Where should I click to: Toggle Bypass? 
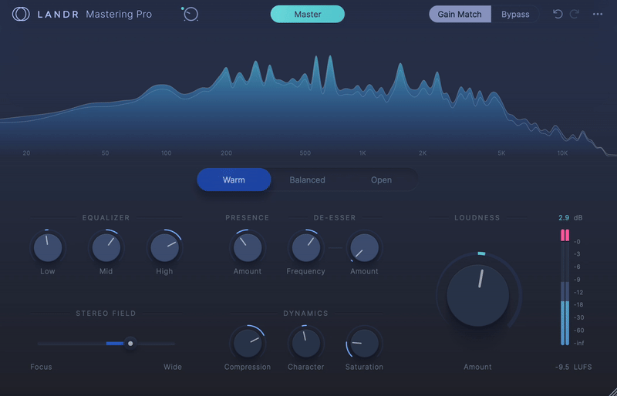[515, 14]
